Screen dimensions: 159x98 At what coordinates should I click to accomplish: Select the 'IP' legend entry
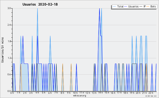pyautogui.click(x=143, y=6)
